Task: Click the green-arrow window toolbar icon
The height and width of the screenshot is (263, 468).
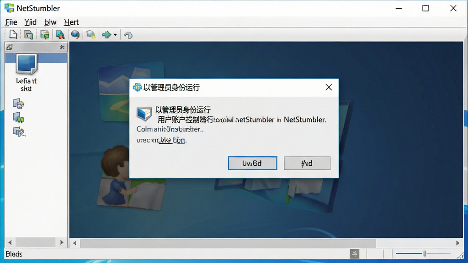Action: pyautogui.click(x=45, y=35)
